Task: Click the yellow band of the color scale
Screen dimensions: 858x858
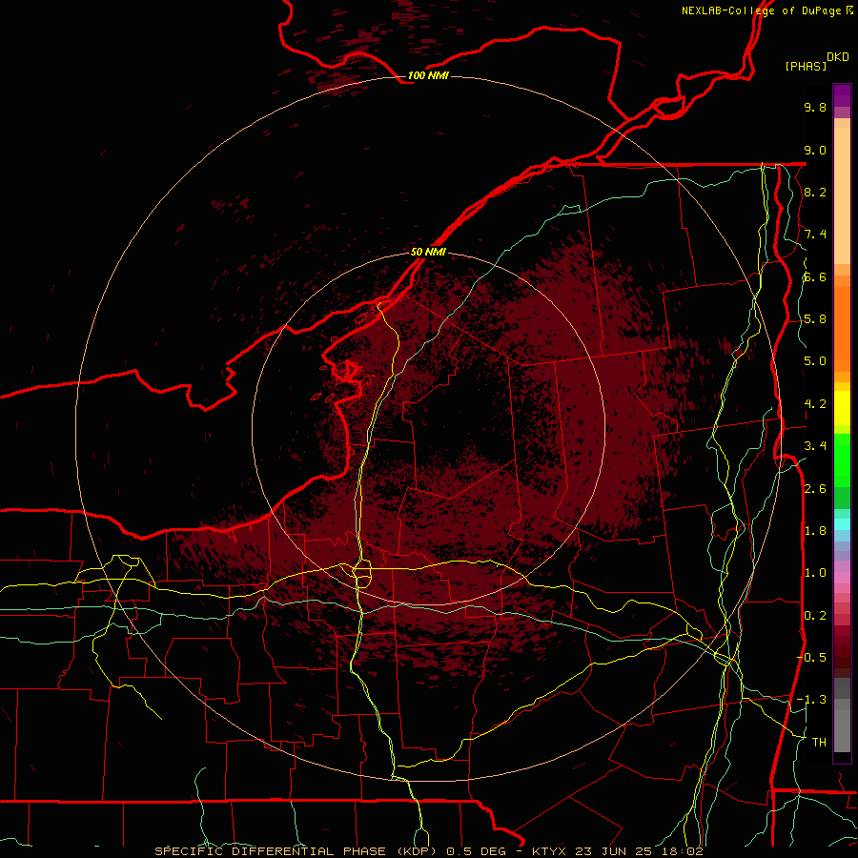Action: tap(842, 408)
